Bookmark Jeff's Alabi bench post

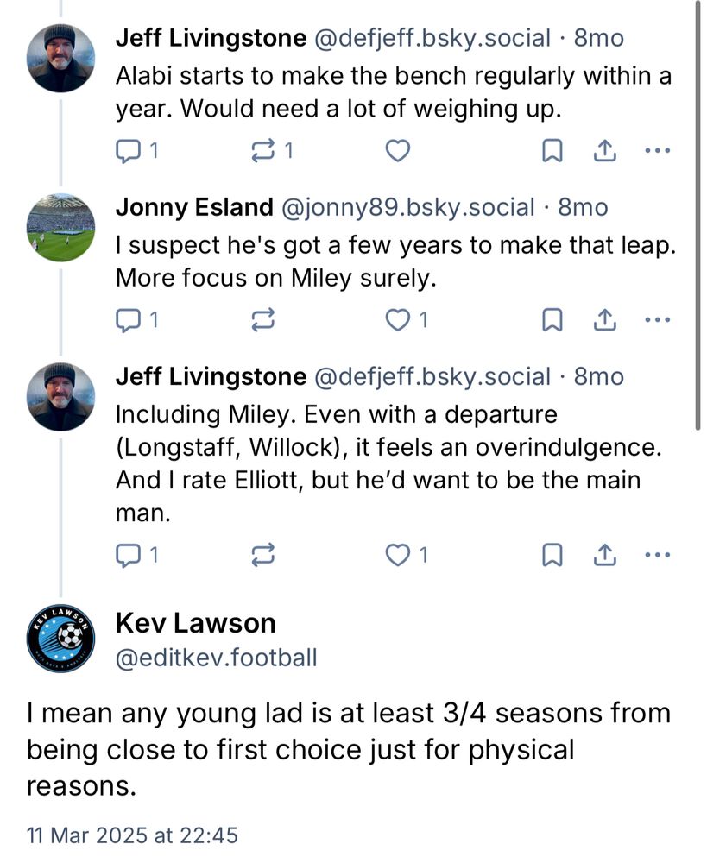[x=552, y=152]
